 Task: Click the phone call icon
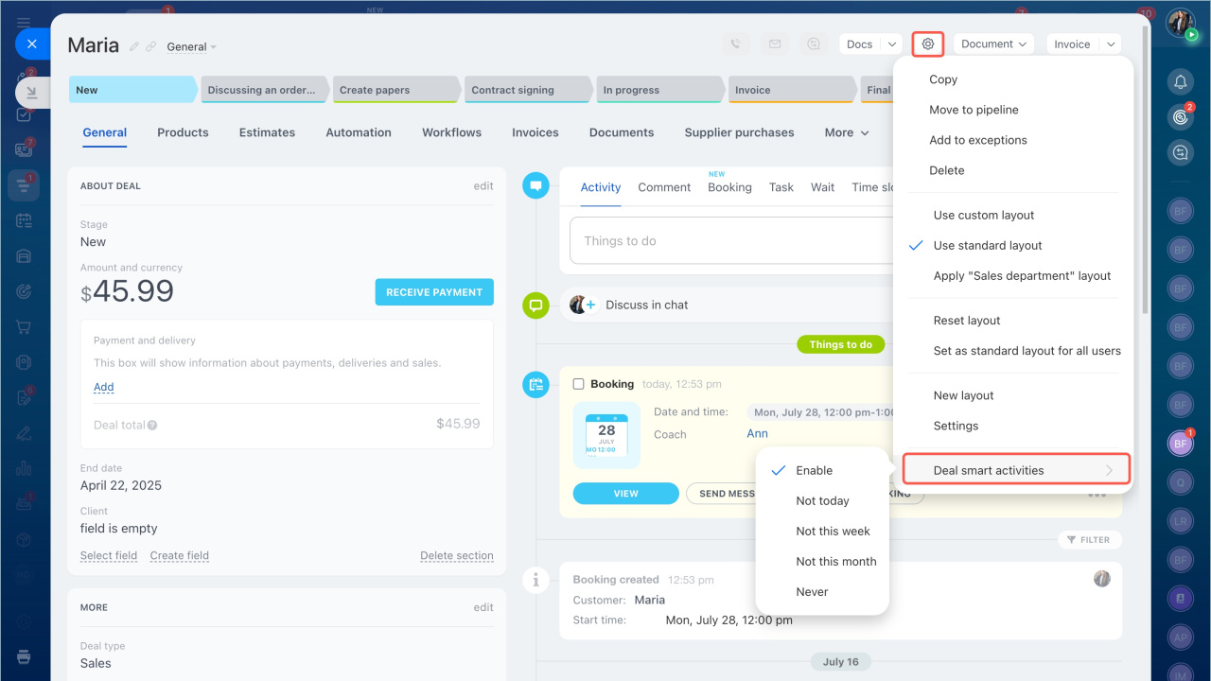click(x=736, y=44)
